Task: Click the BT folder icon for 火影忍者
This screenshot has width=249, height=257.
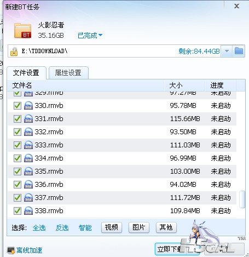Action: coord(22,31)
